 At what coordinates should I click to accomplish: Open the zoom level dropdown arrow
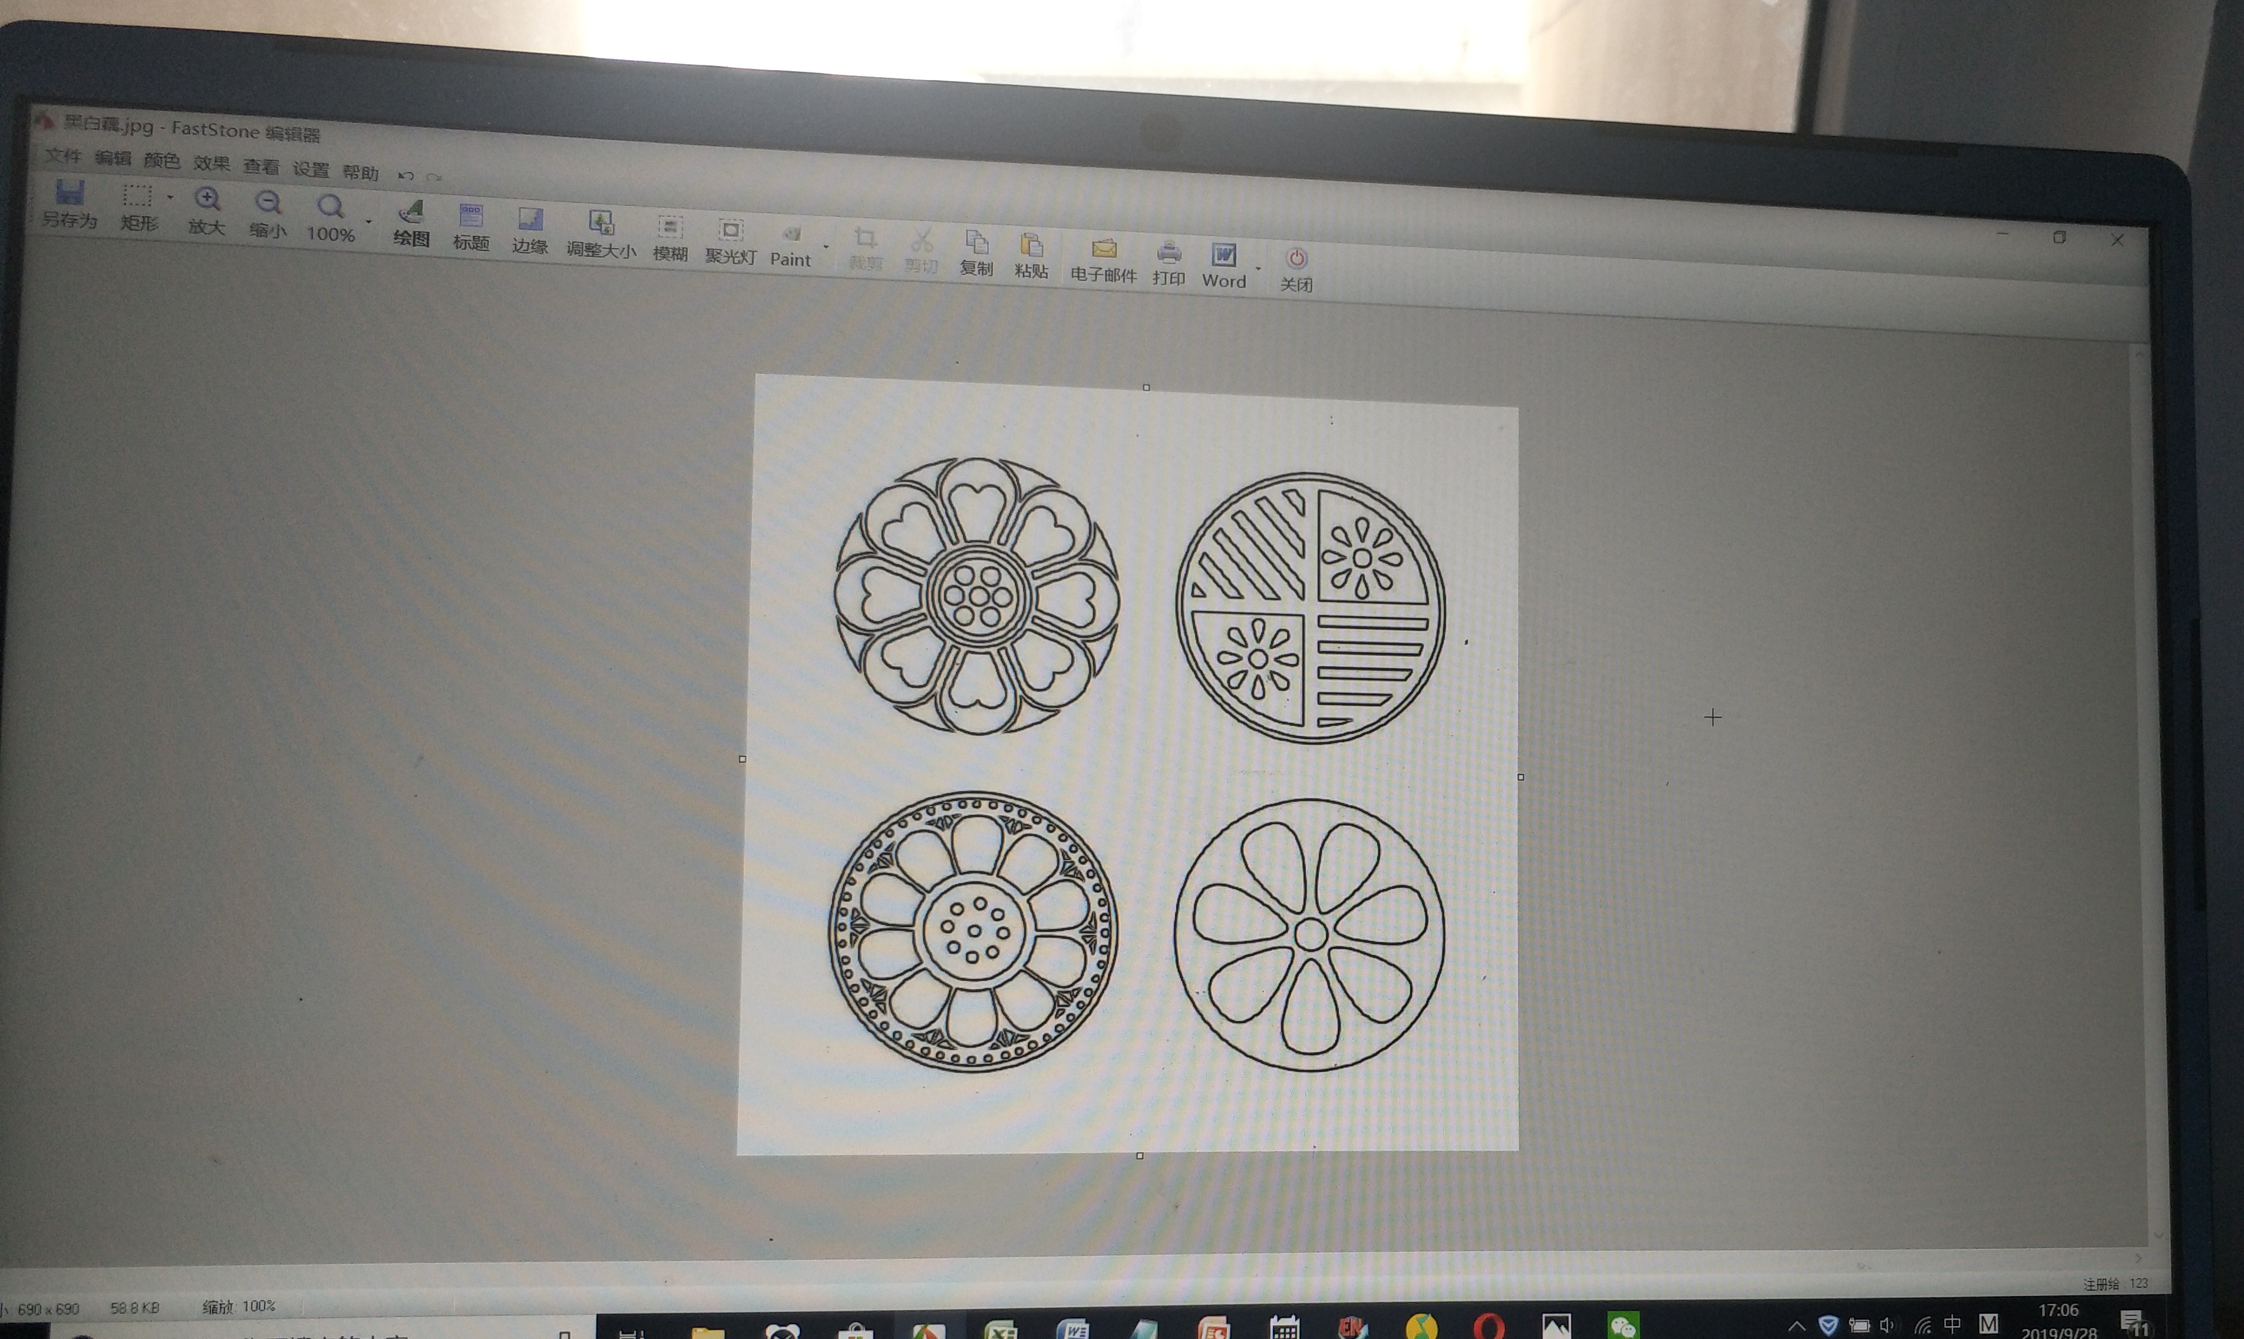[368, 221]
